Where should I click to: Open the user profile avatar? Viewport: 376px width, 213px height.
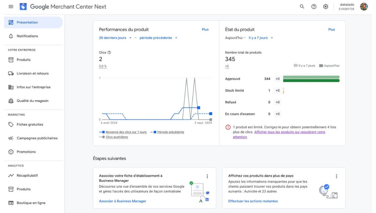(x=364, y=7)
